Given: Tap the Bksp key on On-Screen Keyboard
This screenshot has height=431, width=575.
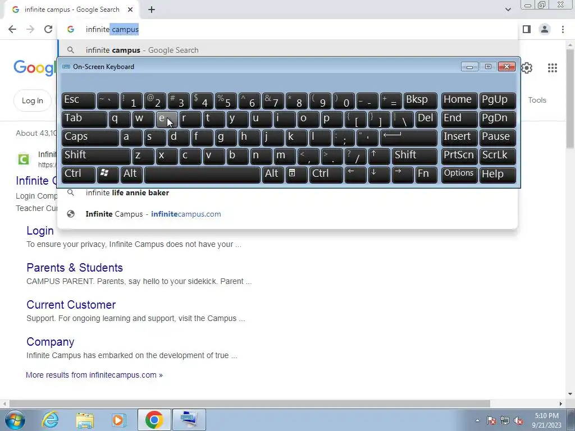Looking at the screenshot, I should [x=420, y=100].
